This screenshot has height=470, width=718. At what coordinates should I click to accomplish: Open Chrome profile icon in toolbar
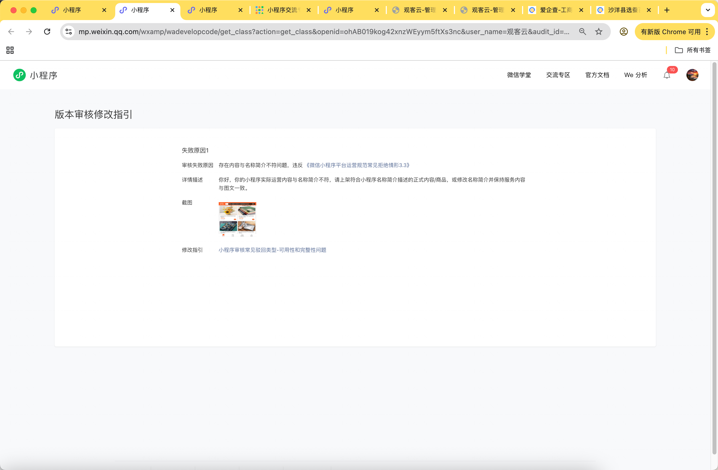coord(624,32)
